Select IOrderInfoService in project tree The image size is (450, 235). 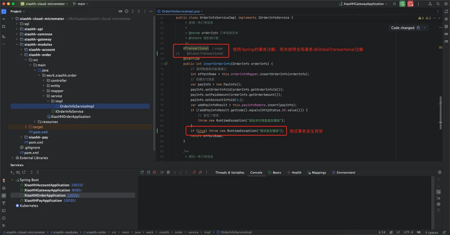(x=69, y=112)
